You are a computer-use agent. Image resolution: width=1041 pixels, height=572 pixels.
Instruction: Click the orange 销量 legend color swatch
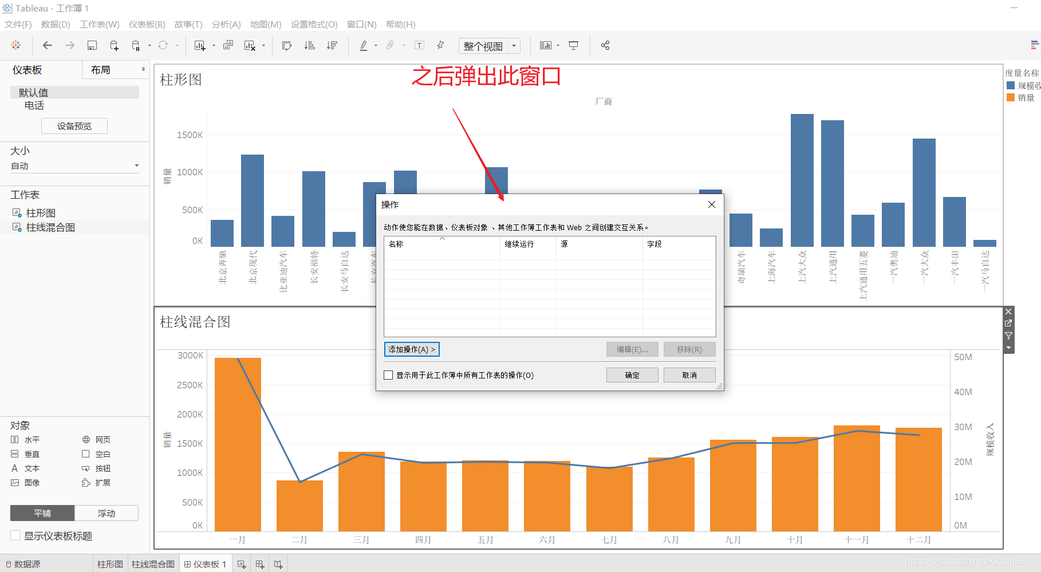tap(1011, 97)
